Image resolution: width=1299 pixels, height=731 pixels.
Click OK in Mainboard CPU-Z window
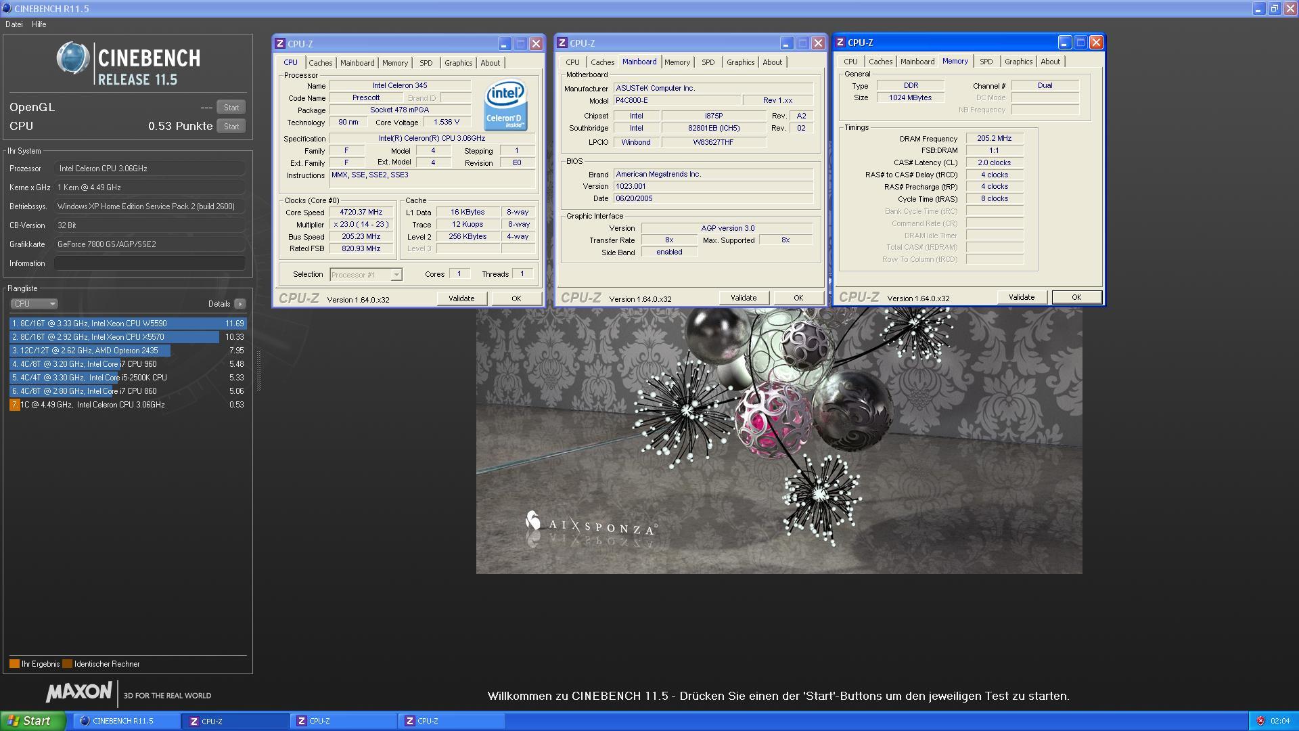point(798,298)
